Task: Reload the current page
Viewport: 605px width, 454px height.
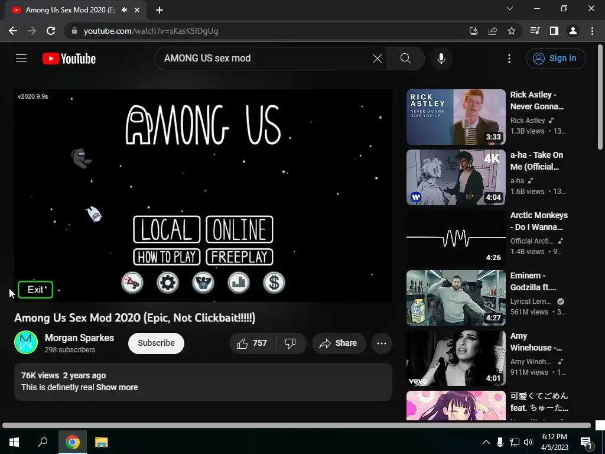Action: (x=51, y=31)
